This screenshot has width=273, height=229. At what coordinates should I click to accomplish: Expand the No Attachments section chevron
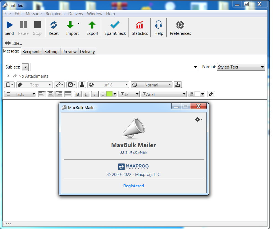click(8, 76)
